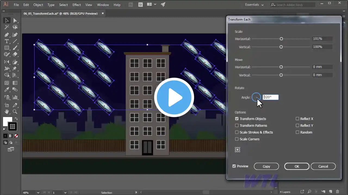Select the Zoom tool
Image resolution: width=348 pixels, height=195 pixels.
click(x=15, y=112)
